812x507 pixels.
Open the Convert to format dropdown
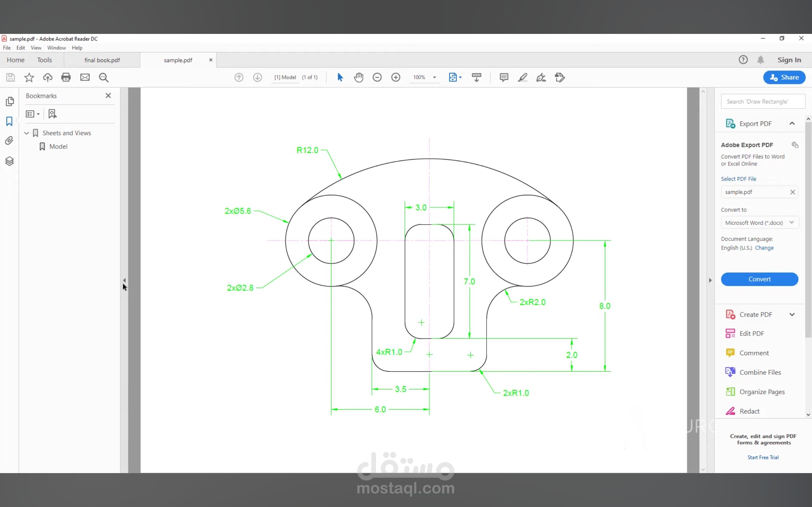click(x=760, y=223)
